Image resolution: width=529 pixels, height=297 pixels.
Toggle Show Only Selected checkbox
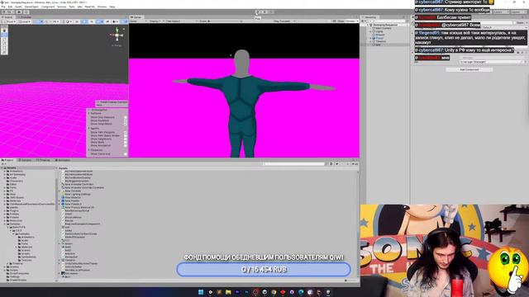(126, 117)
